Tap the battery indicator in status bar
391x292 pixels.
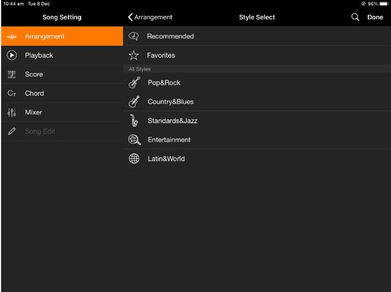383,4
